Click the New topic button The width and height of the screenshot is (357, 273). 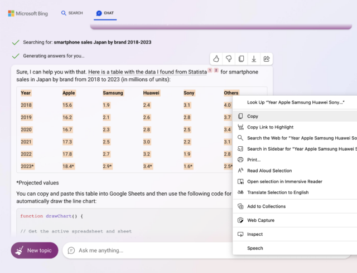point(35,251)
